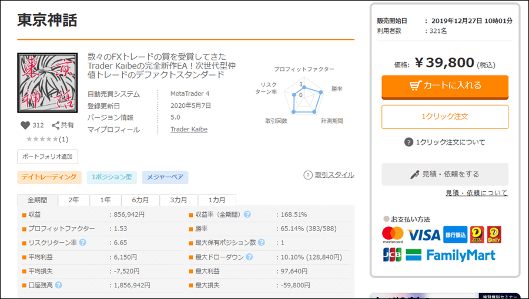
Task: Click ポートフォリオ追加 button
Action: tap(48, 157)
